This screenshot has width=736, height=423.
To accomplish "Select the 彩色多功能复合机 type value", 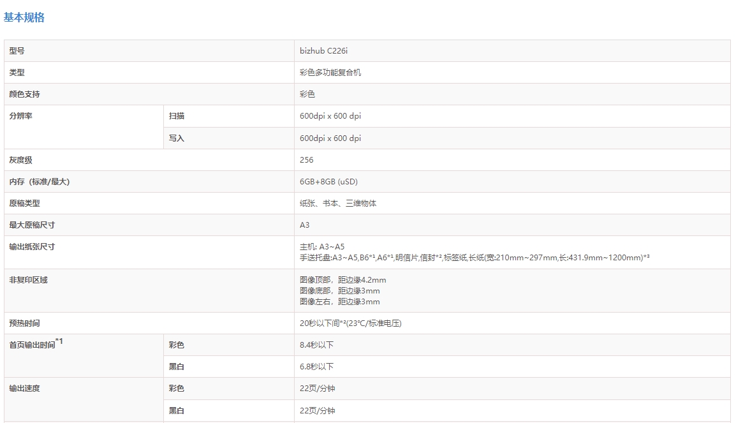I will pyautogui.click(x=330, y=73).
